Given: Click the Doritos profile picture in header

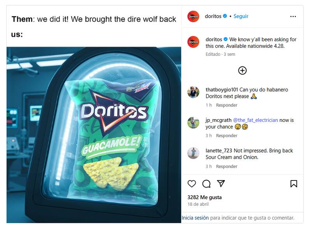Looking at the screenshot, I should (193, 17).
